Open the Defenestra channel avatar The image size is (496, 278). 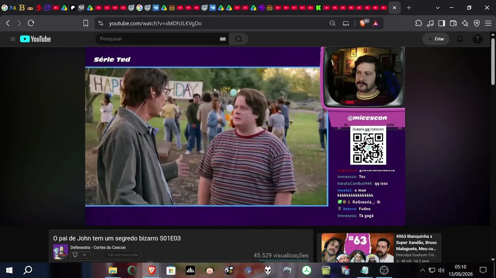point(60,252)
